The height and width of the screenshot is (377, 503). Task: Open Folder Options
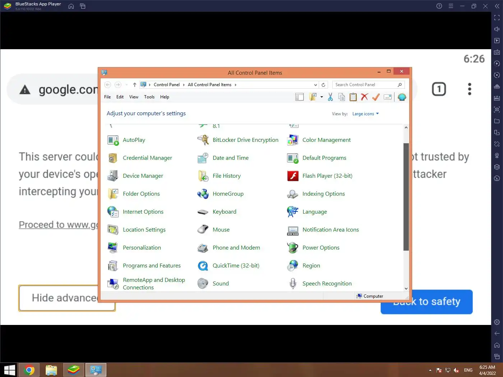coord(134,194)
